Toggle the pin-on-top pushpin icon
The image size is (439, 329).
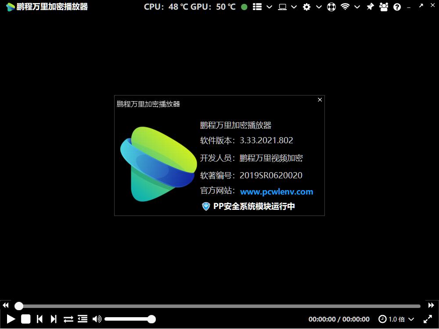click(x=370, y=7)
